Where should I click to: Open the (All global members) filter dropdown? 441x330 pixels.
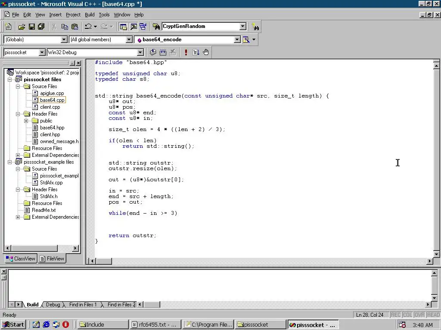pos(129,40)
